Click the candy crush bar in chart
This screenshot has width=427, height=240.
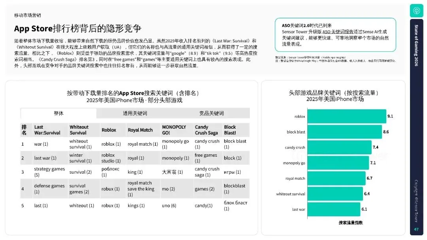click(339, 147)
